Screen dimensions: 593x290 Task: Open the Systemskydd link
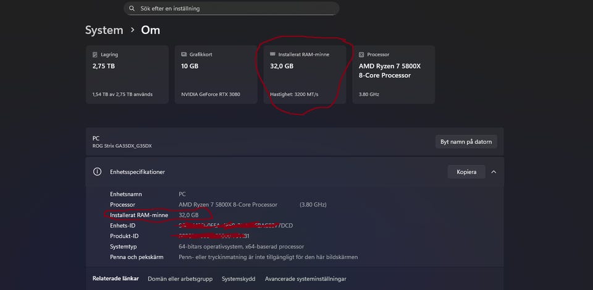(x=238, y=279)
